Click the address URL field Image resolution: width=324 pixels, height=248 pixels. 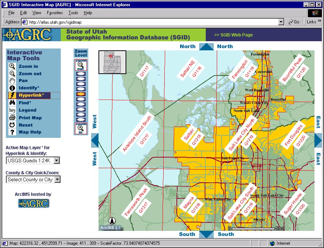153,22
